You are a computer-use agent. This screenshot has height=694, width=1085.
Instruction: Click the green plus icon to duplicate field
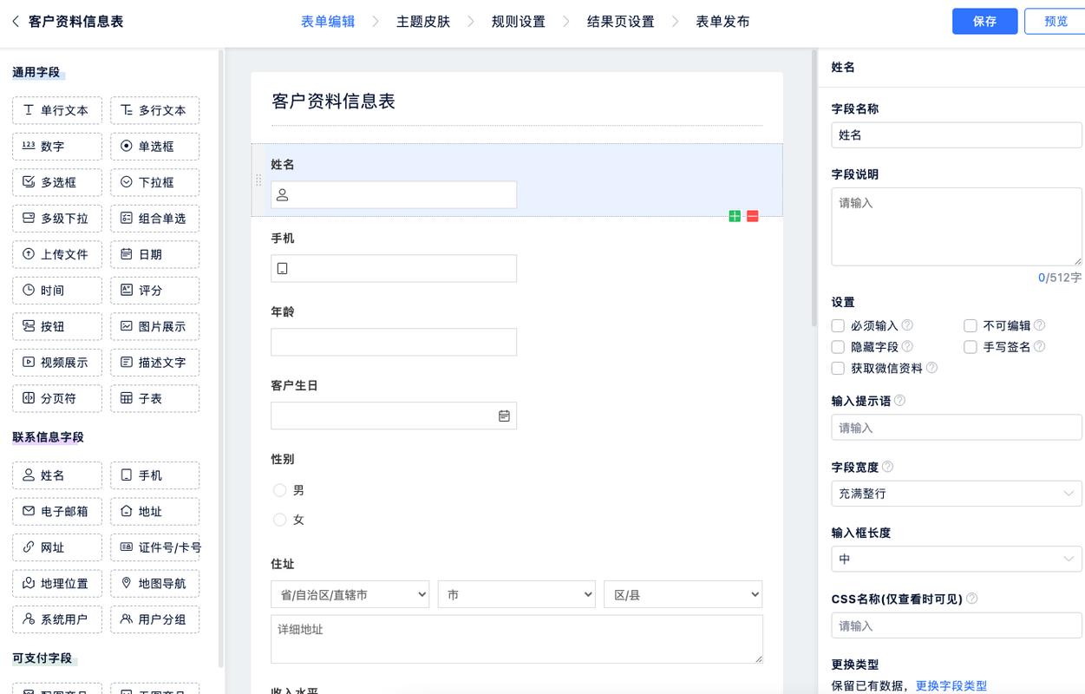point(735,216)
